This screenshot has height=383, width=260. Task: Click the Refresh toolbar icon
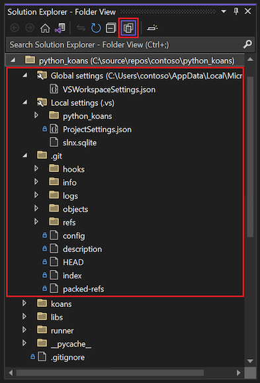coord(96,28)
